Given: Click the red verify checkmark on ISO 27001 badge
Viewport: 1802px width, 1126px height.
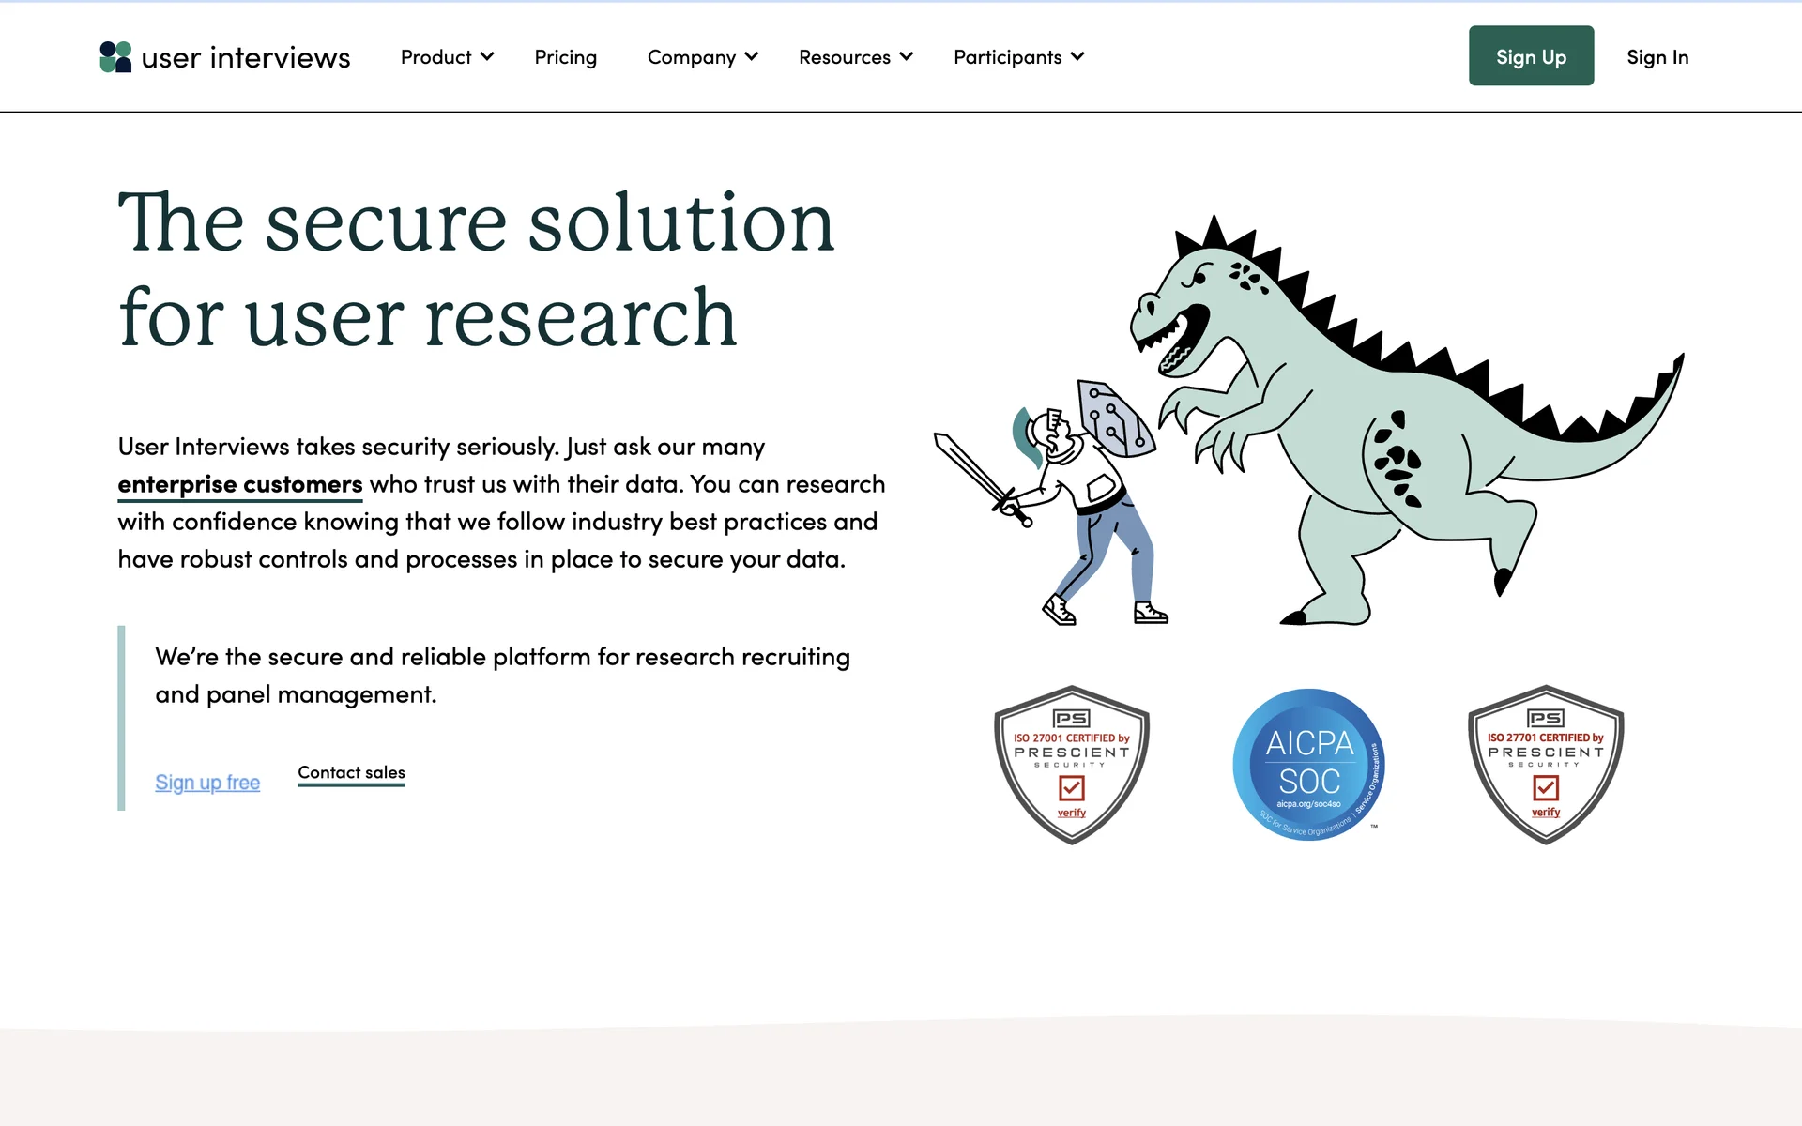Looking at the screenshot, I should coord(1071,788).
